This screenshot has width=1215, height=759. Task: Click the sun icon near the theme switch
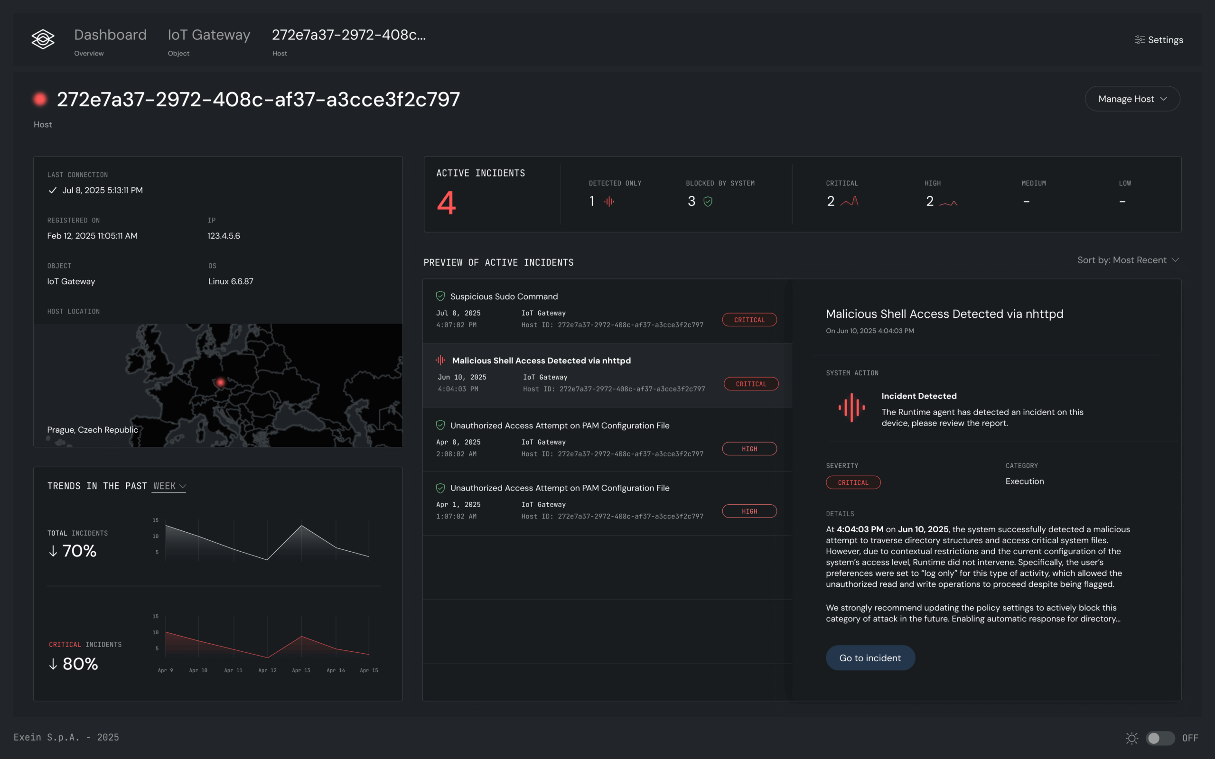tap(1132, 738)
